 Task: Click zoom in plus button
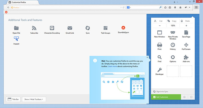coord(186,26)
